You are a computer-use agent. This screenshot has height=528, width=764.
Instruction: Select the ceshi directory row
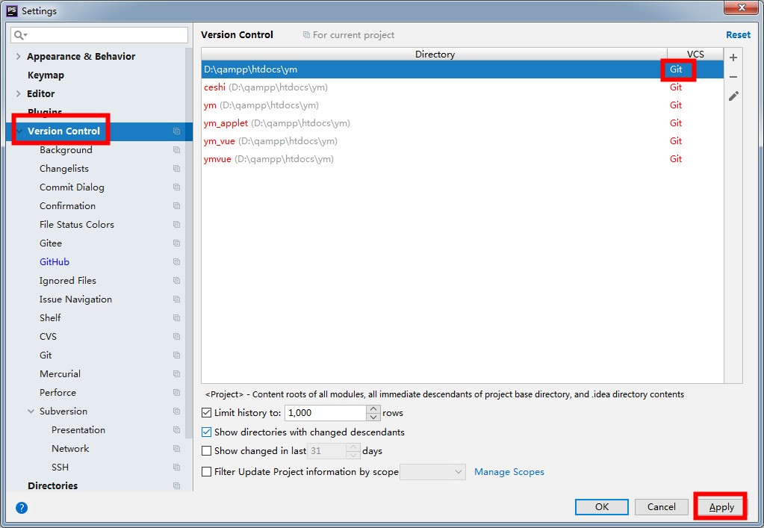point(462,87)
